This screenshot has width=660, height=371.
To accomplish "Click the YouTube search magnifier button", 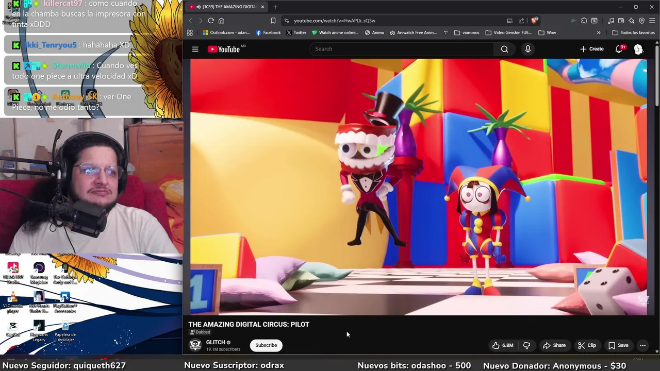I will coord(504,49).
